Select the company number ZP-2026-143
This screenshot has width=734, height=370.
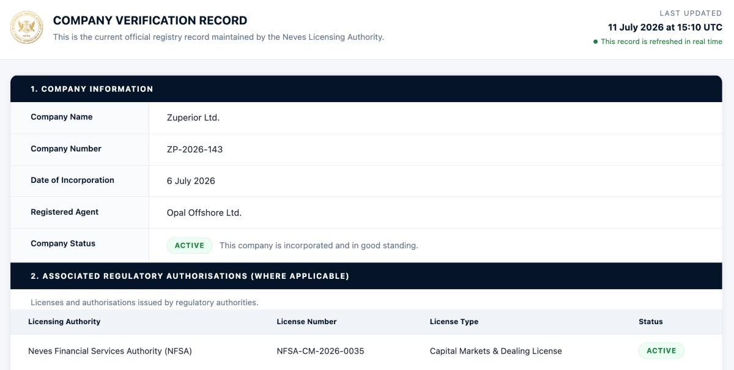point(195,149)
